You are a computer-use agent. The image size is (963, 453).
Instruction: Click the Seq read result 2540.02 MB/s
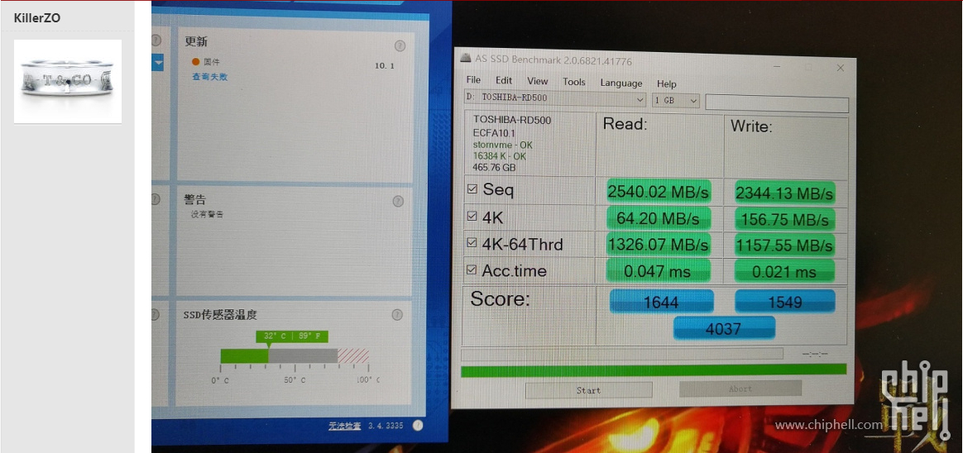click(x=659, y=192)
